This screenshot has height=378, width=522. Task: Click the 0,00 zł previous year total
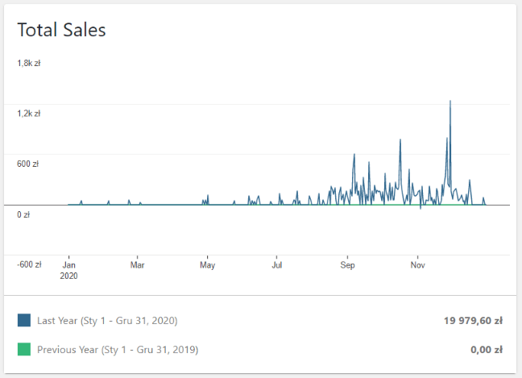tap(487, 350)
